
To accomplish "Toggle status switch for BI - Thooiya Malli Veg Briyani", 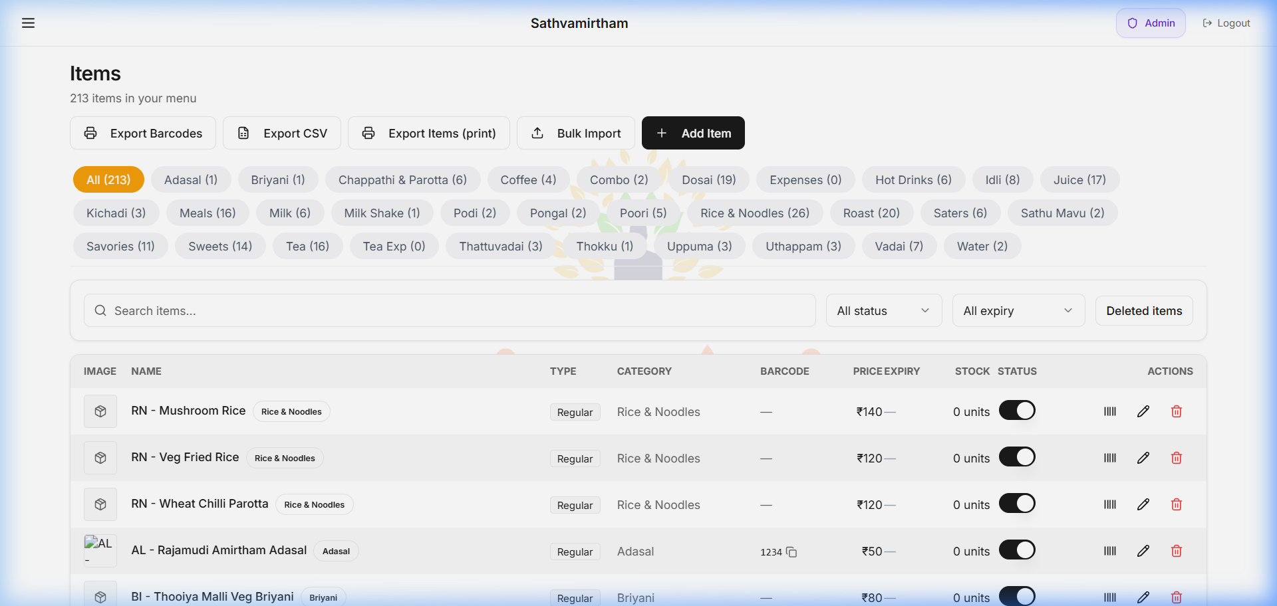I will coord(1017,596).
